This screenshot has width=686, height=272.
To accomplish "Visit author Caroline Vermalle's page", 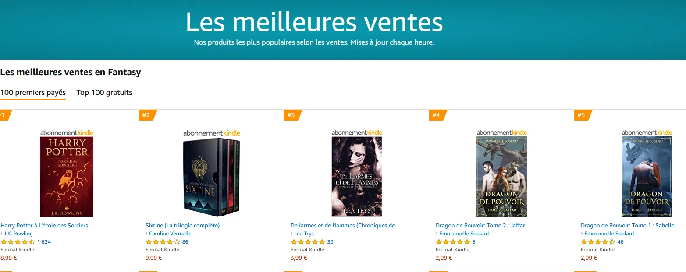I will click(170, 234).
